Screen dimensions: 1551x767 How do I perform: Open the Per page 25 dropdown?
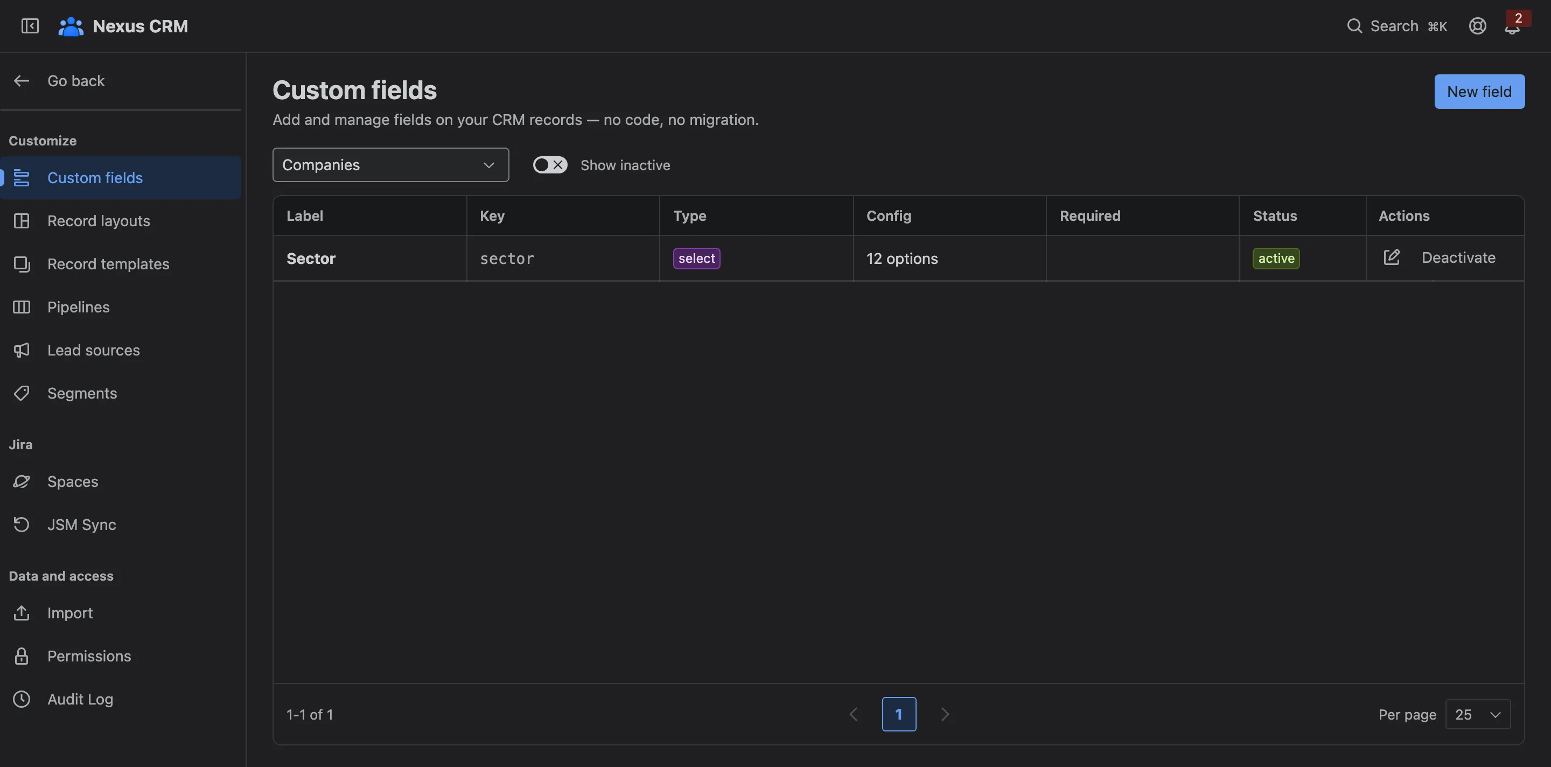point(1478,714)
